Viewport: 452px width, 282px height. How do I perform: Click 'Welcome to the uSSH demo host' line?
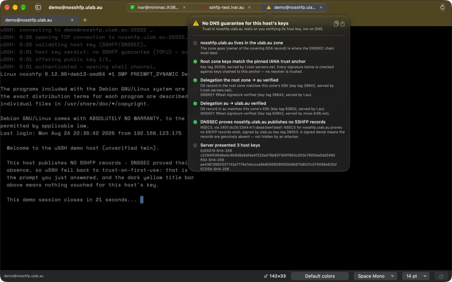(83, 148)
